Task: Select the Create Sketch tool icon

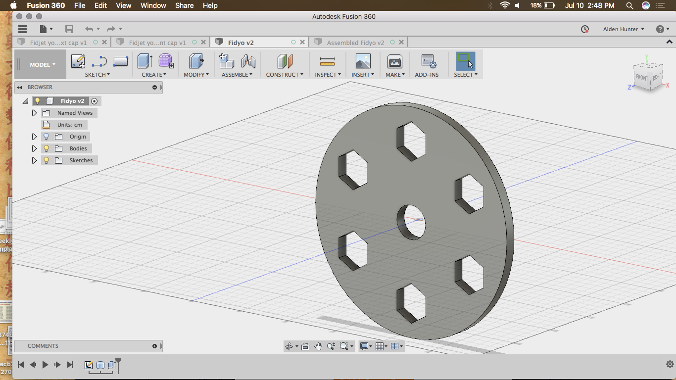Action: pyautogui.click(x=78, y=61)
